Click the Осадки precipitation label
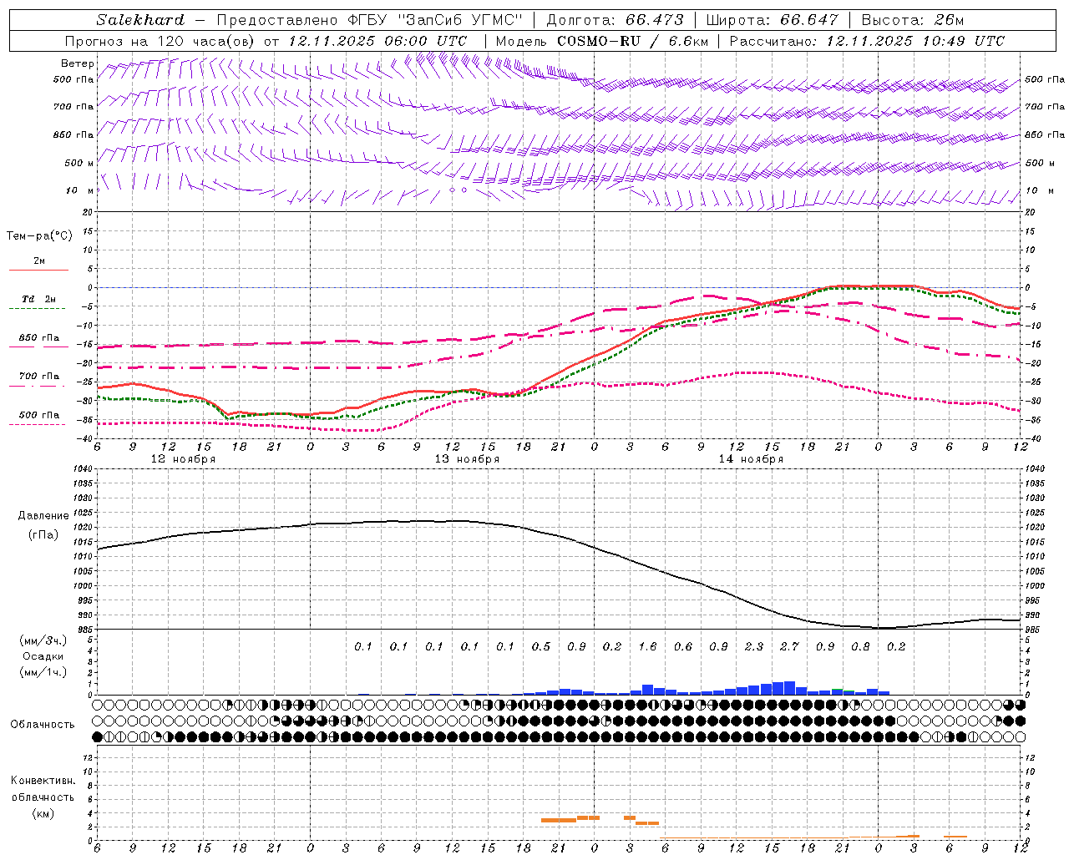The width and height of the screenshot is (1069, 855). [43, 656]
